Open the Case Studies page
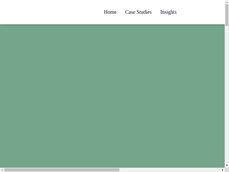The width and height of the screenshot is (229, 172). tap(138, 12)
